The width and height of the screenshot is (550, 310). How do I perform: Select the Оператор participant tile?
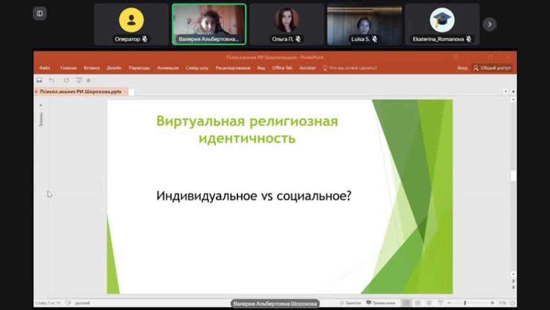[x=131, y=24]
